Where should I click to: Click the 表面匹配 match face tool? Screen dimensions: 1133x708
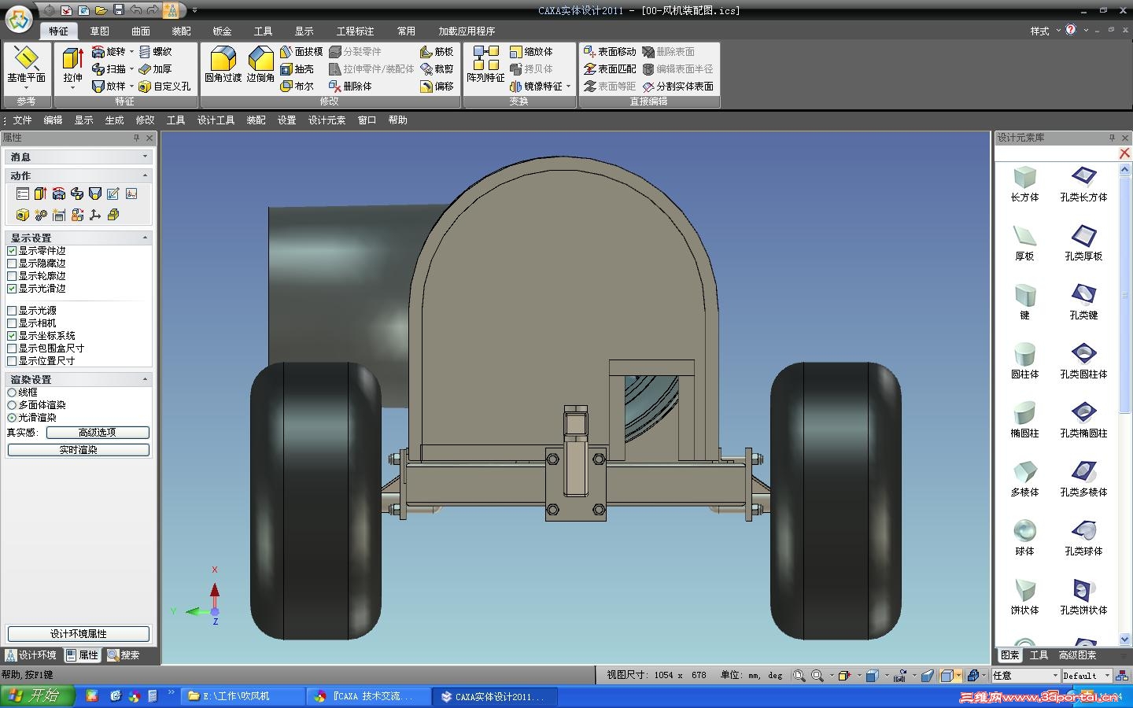click(610, 69)
